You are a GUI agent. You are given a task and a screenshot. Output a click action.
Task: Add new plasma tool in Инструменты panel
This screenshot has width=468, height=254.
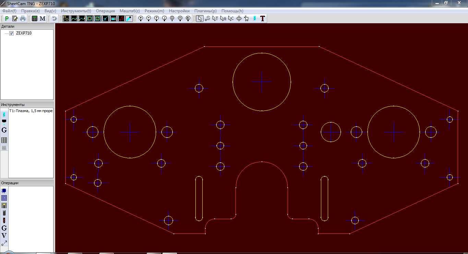(4, 114)
